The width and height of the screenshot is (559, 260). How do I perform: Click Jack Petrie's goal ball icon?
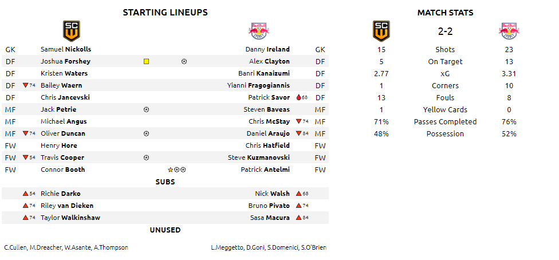146,109
